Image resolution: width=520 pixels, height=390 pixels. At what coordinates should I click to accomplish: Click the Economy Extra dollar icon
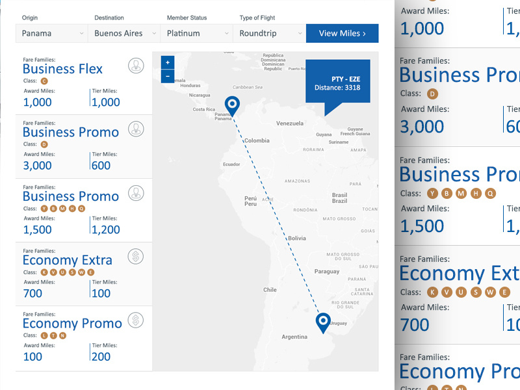(136, 257)
